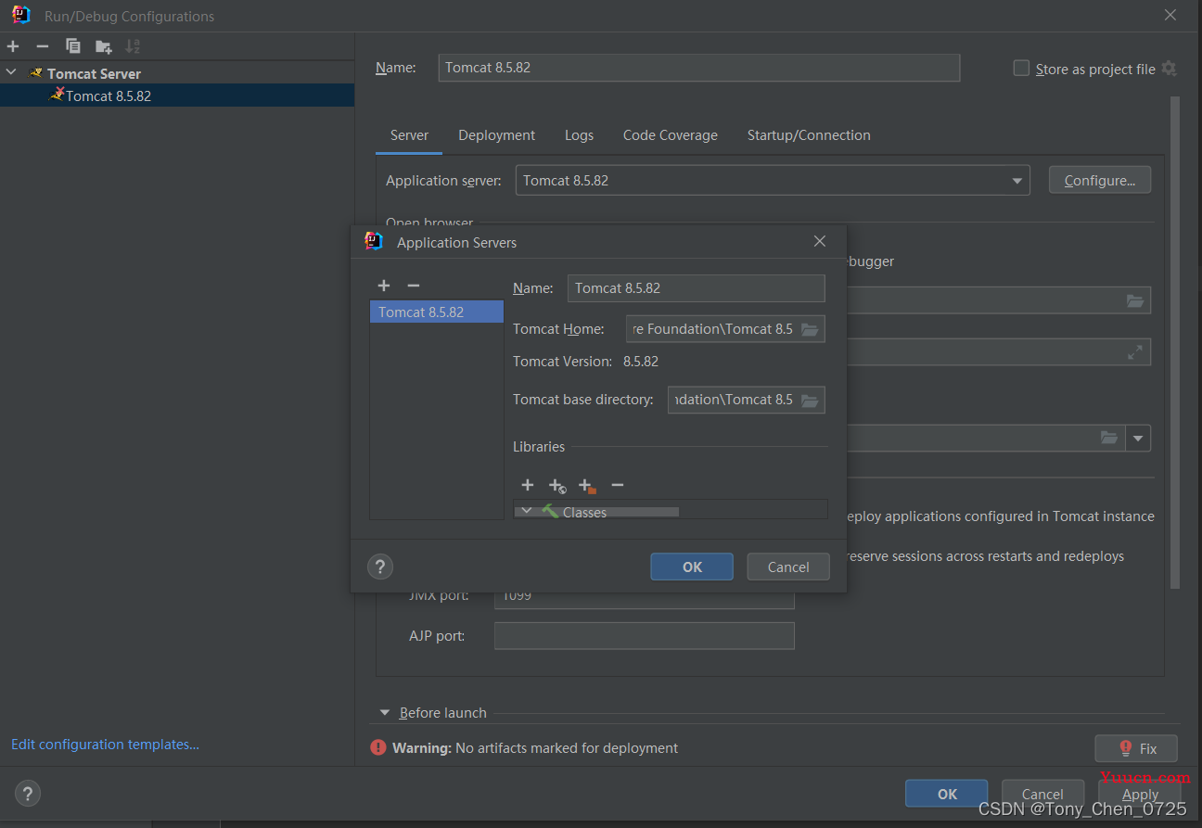1202x828 pixels.
Task: Open Store as project file settings gear
Action: (1169, 69)
